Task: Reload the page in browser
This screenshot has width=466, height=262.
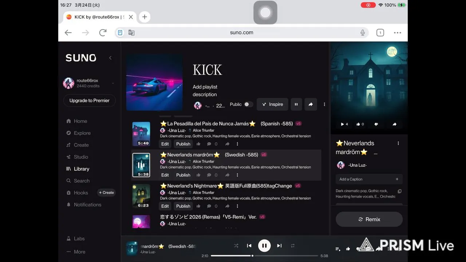Action: click(x=103, y=32)
